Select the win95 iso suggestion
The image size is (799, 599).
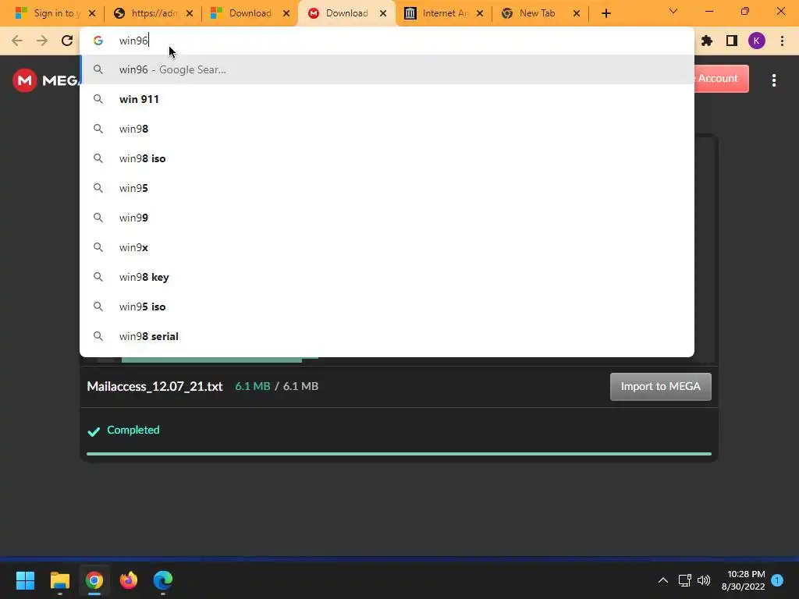(387, 307)
